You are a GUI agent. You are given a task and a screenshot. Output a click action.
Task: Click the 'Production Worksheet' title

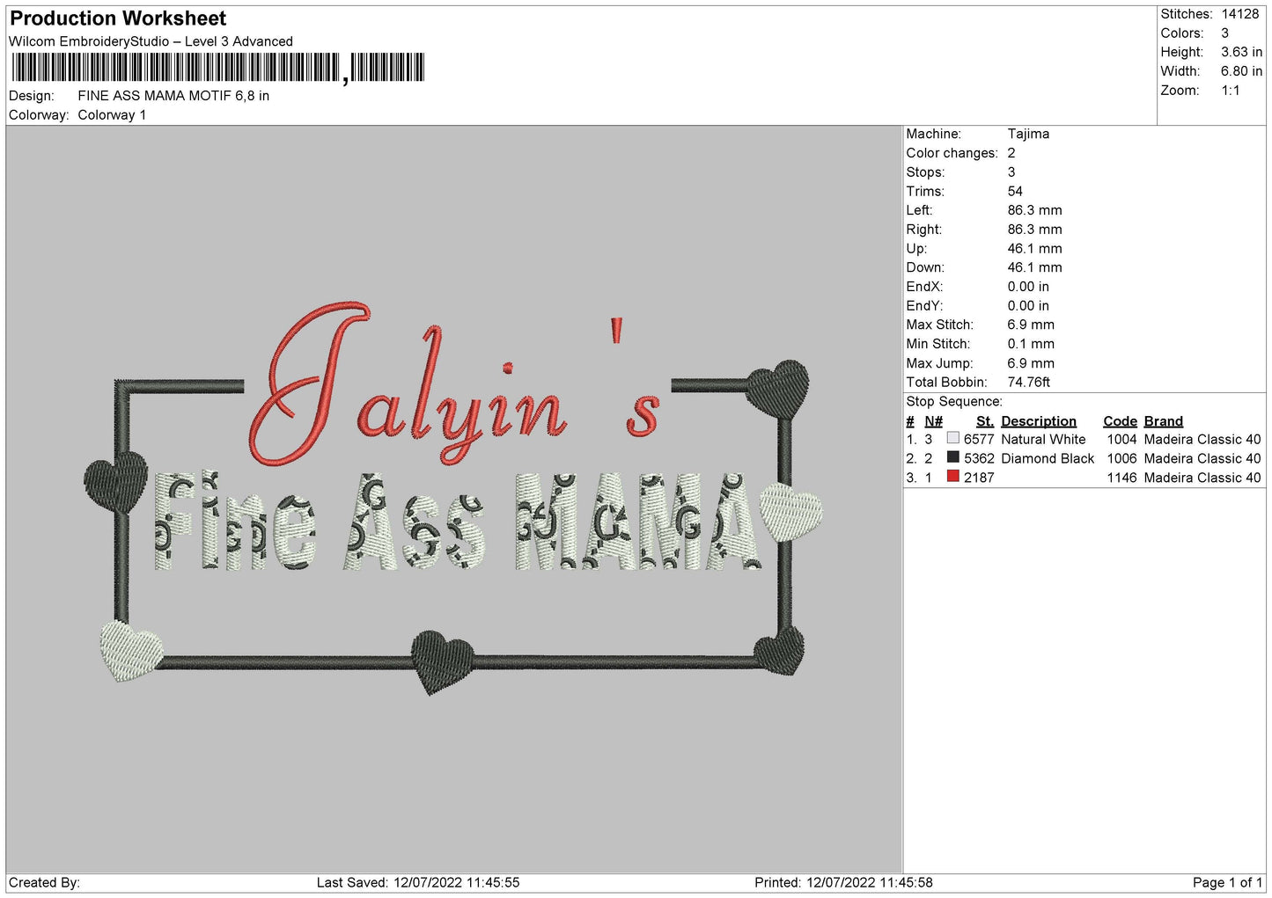click(x=118, y=18)
